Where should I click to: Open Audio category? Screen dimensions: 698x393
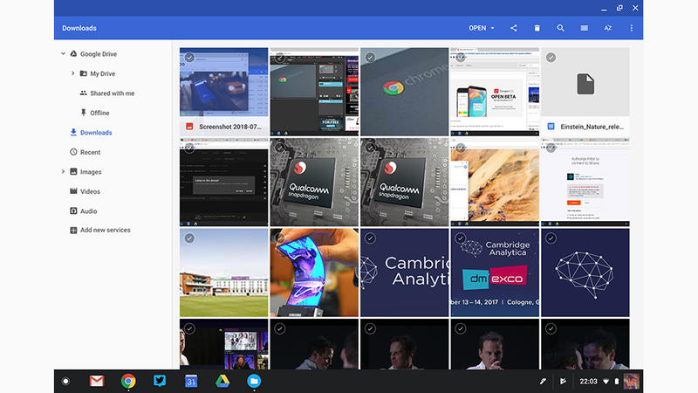[x=88, y=210]
